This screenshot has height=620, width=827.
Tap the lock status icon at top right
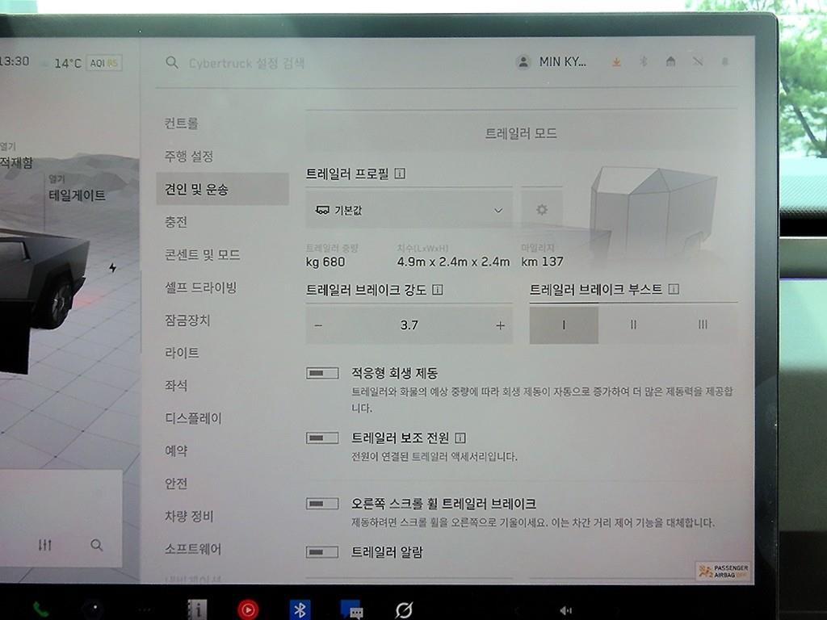point(725,61)
